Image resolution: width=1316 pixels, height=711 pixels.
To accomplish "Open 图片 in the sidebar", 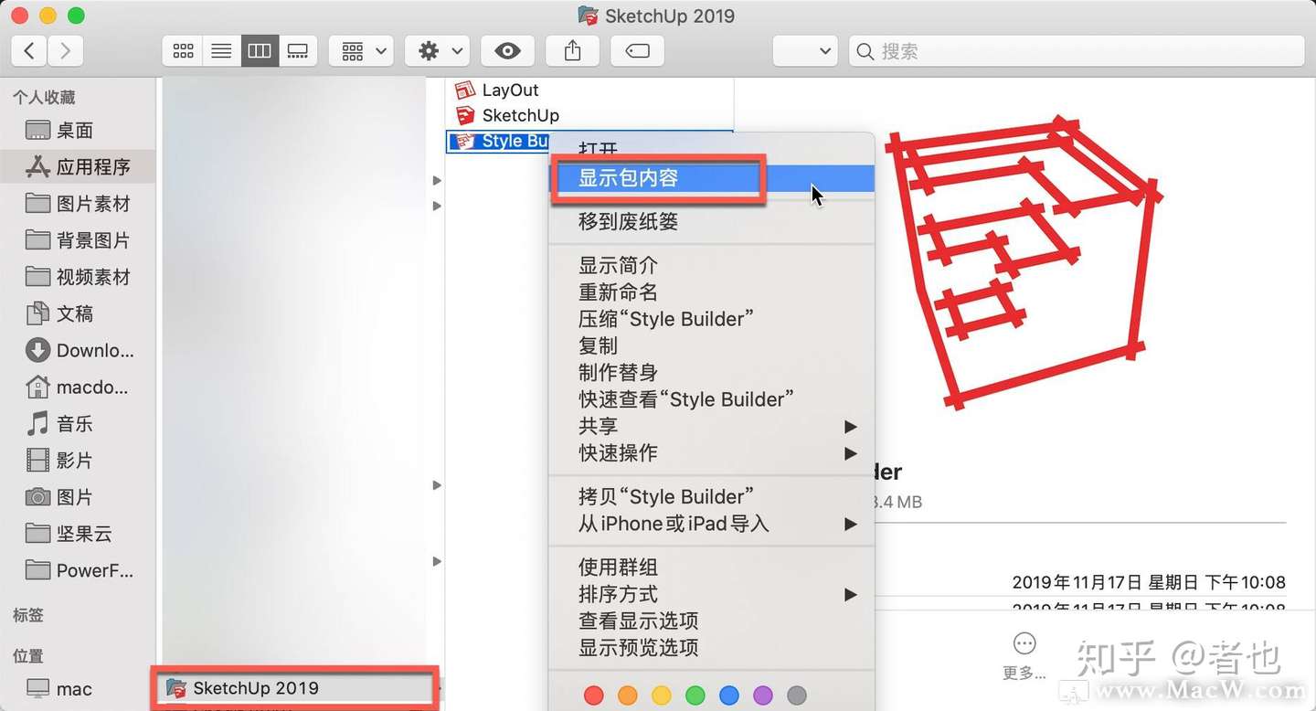I will 78,496.
